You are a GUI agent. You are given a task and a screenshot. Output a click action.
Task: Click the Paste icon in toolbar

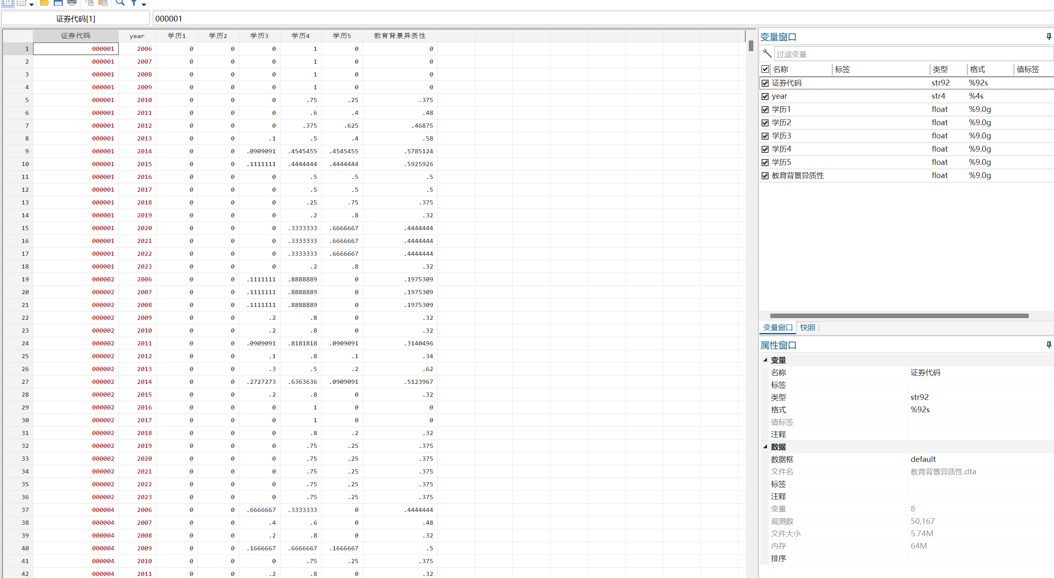pyautogui.click(x=103, y=3)
